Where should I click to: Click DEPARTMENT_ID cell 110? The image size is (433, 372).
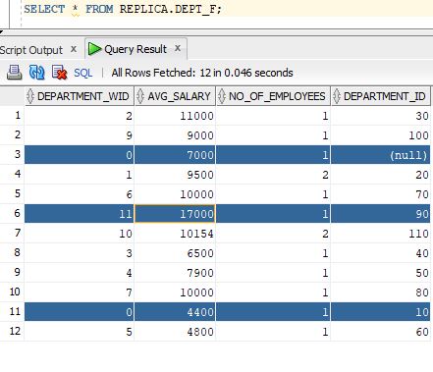coord(381,234)
